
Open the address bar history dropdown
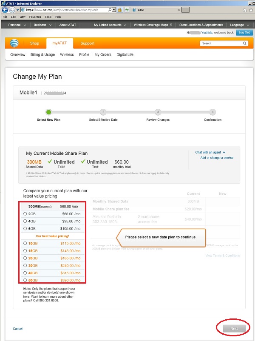(x=114, y=10)
